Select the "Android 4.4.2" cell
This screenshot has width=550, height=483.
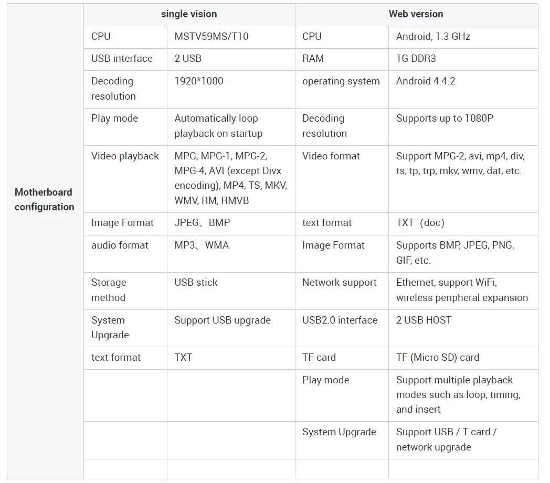click(426, 81)
